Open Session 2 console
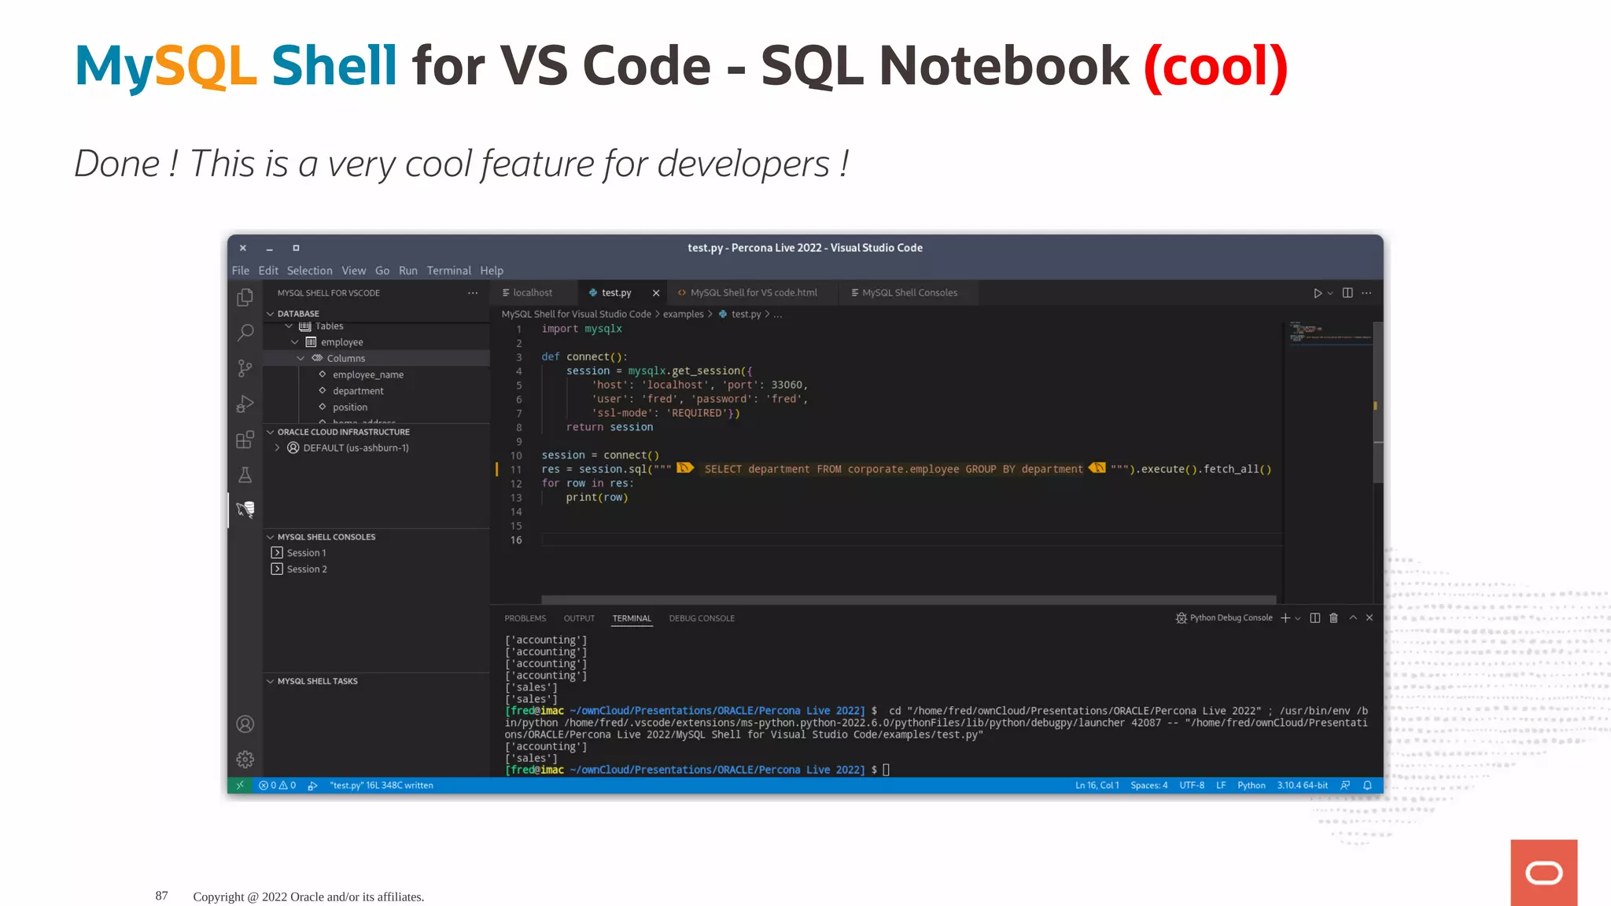The width and height of the screenshot is (1611, 906). click(307, 569)
